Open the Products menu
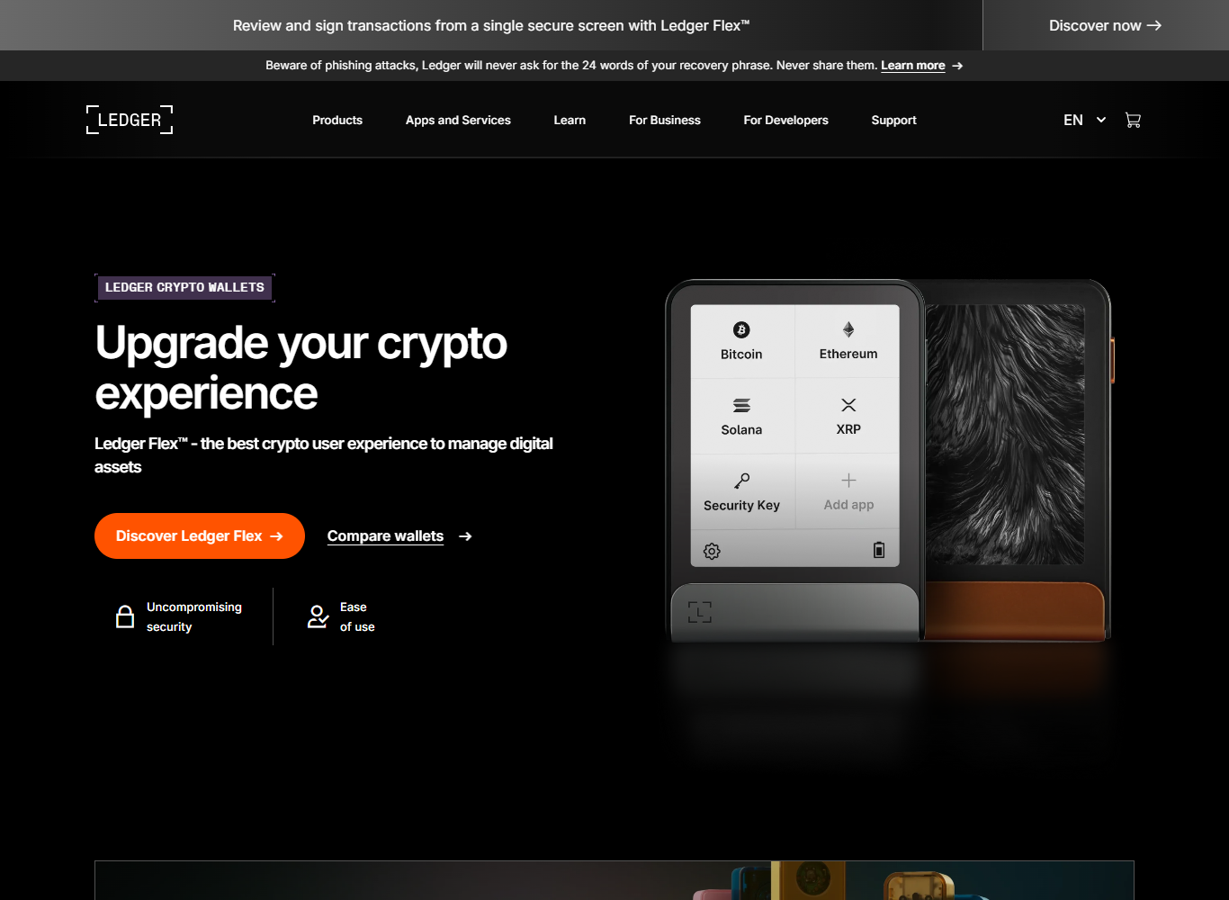This screenshot has height=900, width=1229. click(337, 120)
